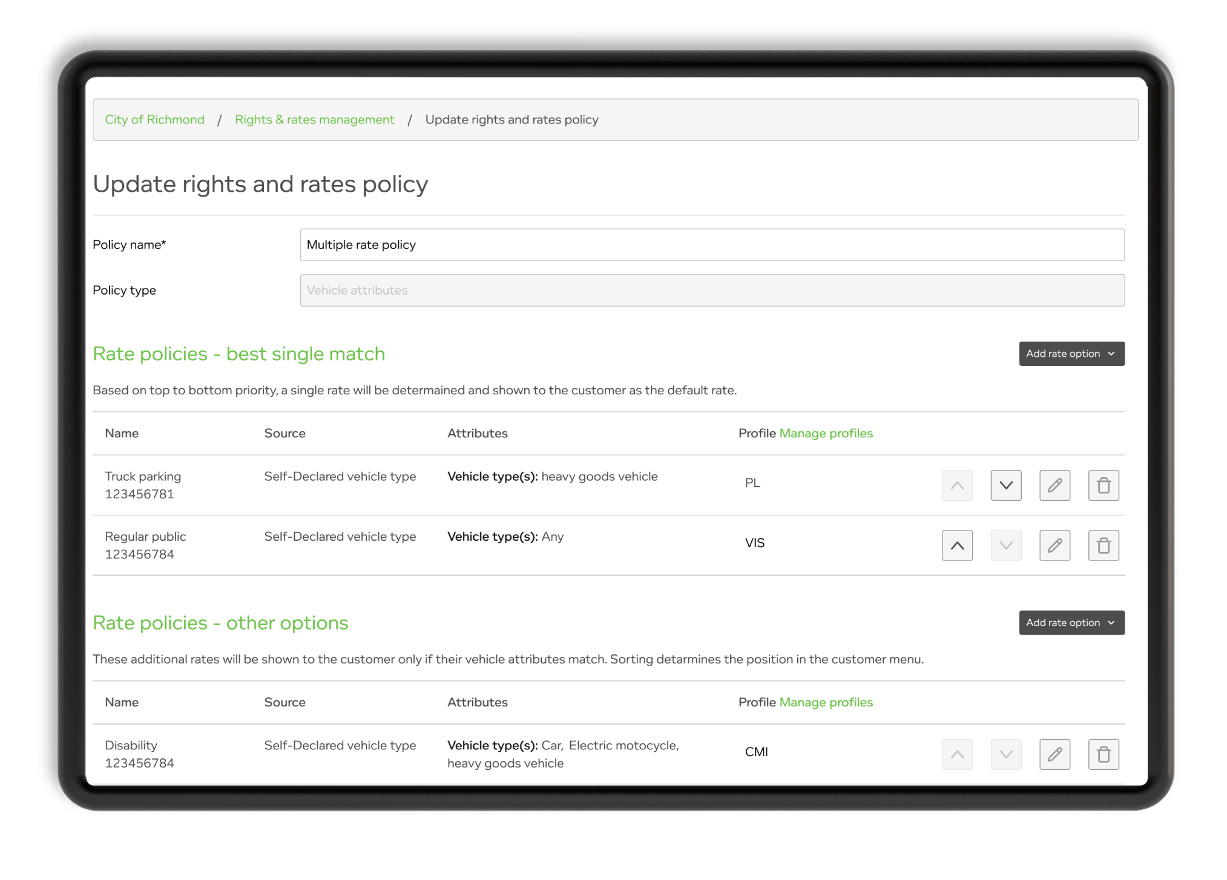This screenshot has width=1227, height=880.
Task: Select the PL profile label for Truck parking
Action: (752, 483)
